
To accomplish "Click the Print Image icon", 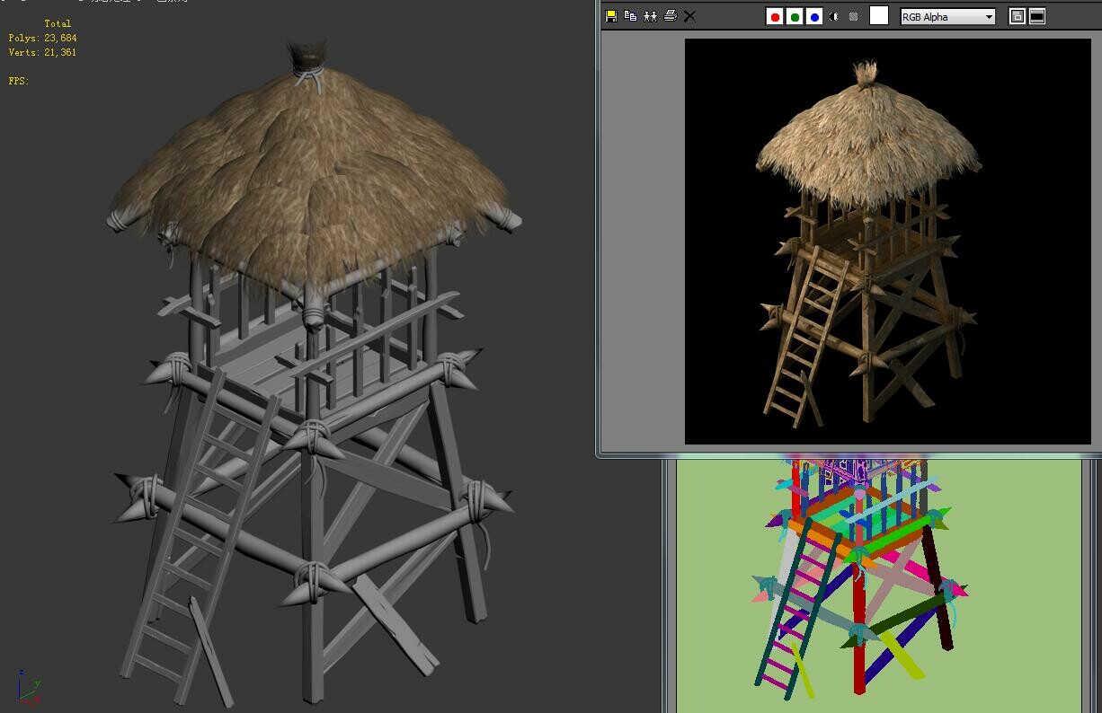I will (670, 15).
